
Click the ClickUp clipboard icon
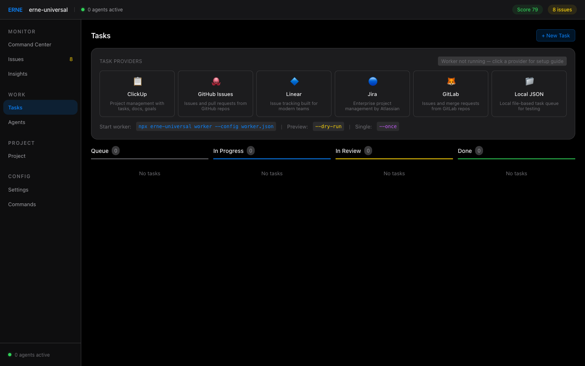(137, 81)
